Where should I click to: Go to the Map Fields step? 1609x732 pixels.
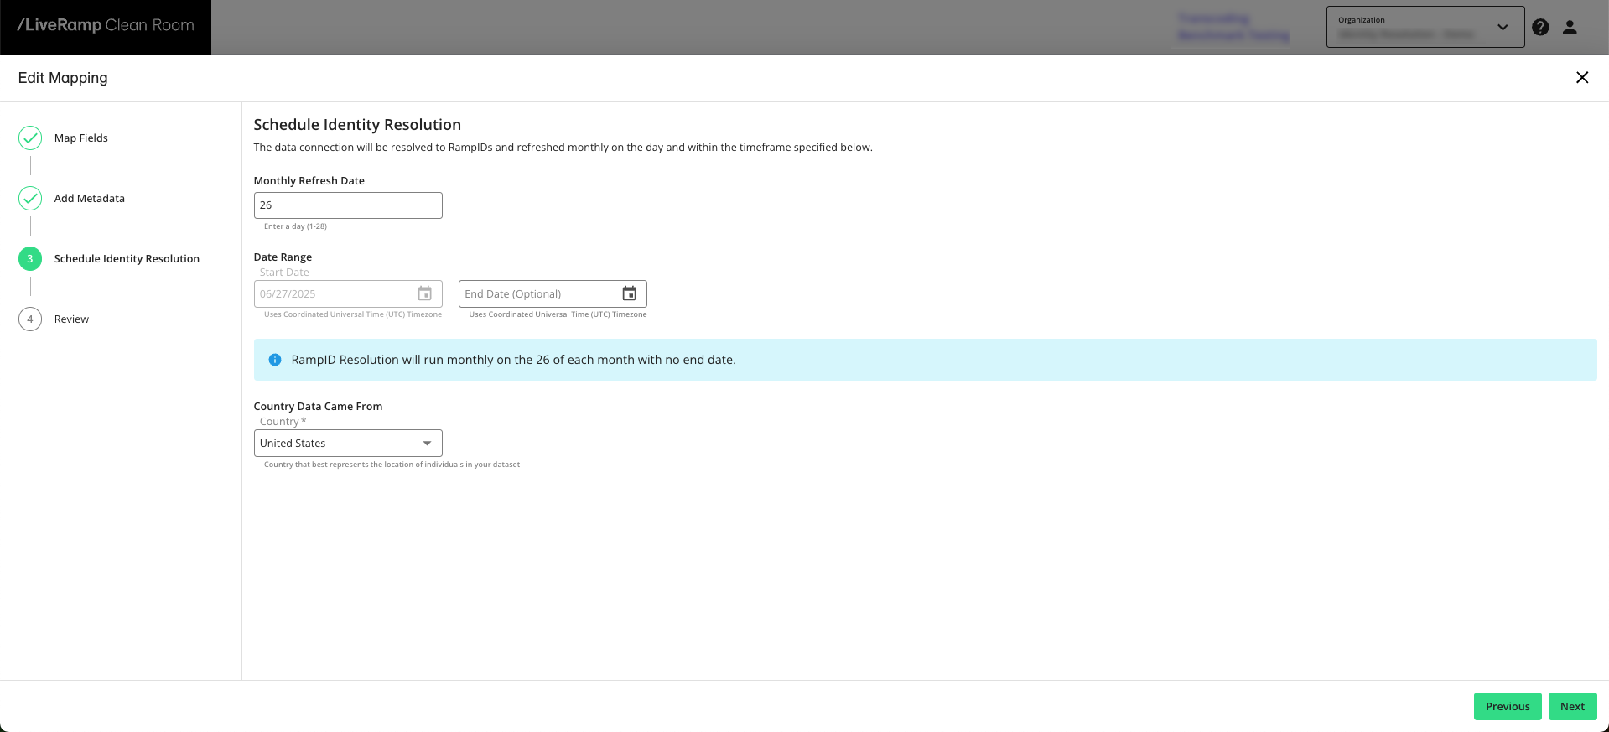point(81,138)
